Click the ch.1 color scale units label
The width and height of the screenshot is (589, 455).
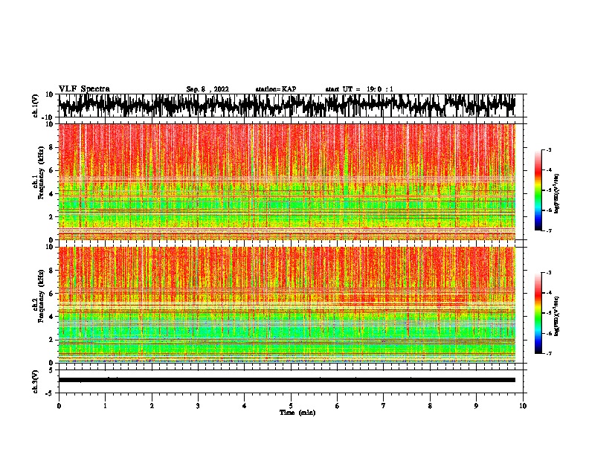(557, 193)
